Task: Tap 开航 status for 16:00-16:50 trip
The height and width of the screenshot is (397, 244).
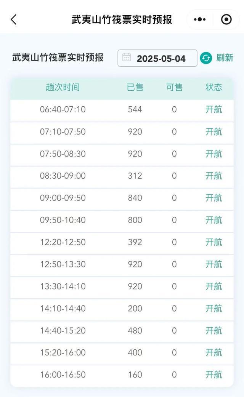Action: [x=213, y=375]
